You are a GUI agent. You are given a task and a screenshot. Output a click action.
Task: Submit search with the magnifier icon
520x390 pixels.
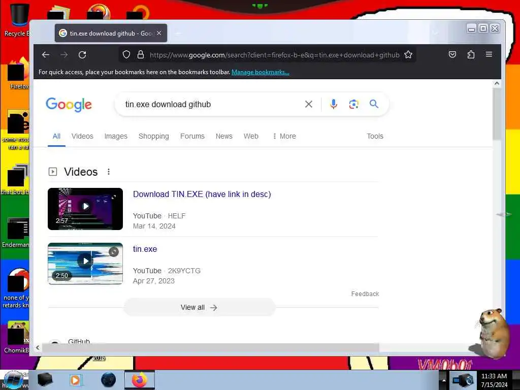point(374,104)
